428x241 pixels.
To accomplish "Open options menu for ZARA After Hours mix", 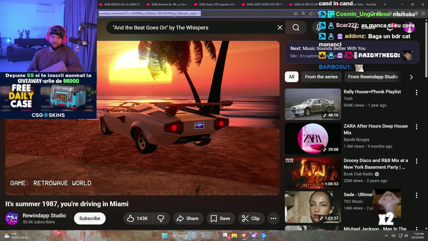I will click(x=416, y=127).
